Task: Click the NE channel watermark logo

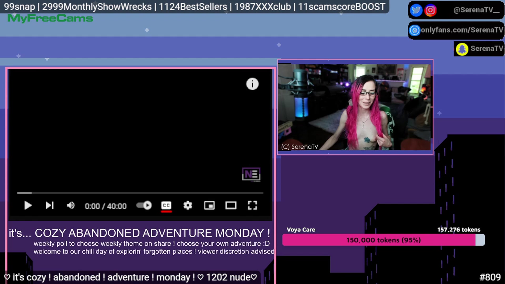Action: (x=251, y=174)
